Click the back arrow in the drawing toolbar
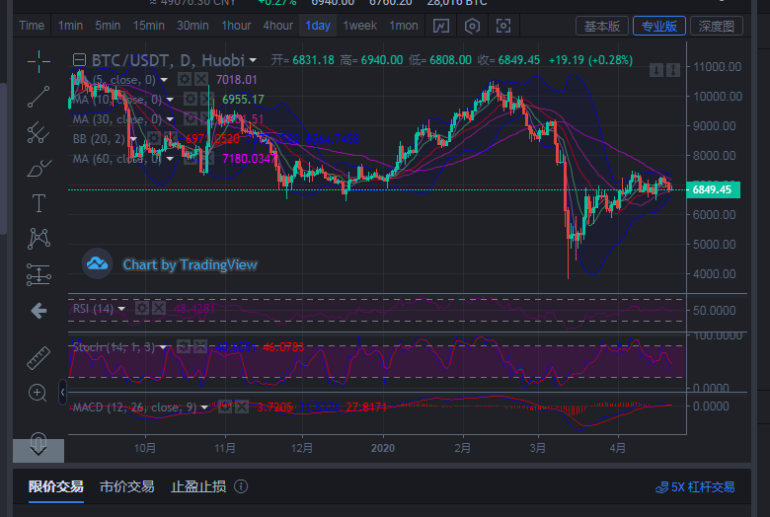Image resolution: width=770 pixels, height=517 pixels. tap(38, 311)
